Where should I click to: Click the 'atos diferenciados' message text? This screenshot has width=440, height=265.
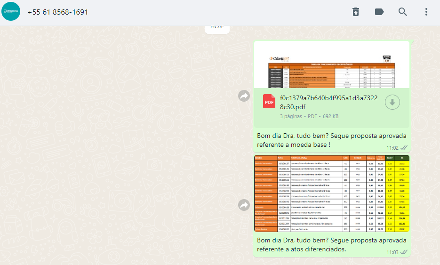(x=331, y=244)
